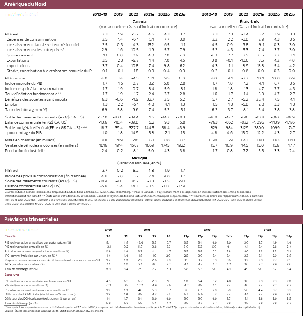
Task: Click the Canada row label
Action: [10, 236]
